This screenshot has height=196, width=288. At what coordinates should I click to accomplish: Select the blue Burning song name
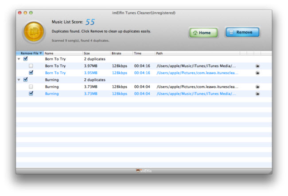click(52, 94)
